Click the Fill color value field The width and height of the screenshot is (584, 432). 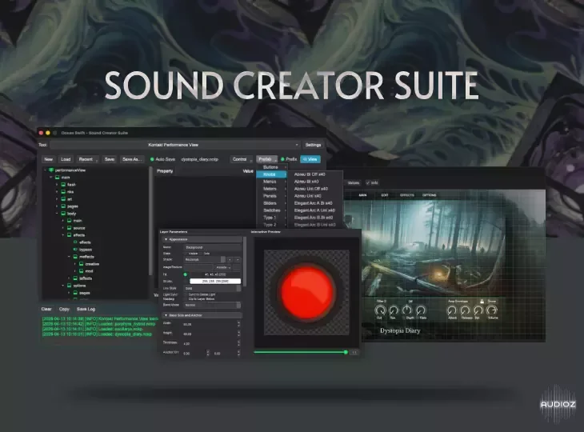[x=214, y=274]
